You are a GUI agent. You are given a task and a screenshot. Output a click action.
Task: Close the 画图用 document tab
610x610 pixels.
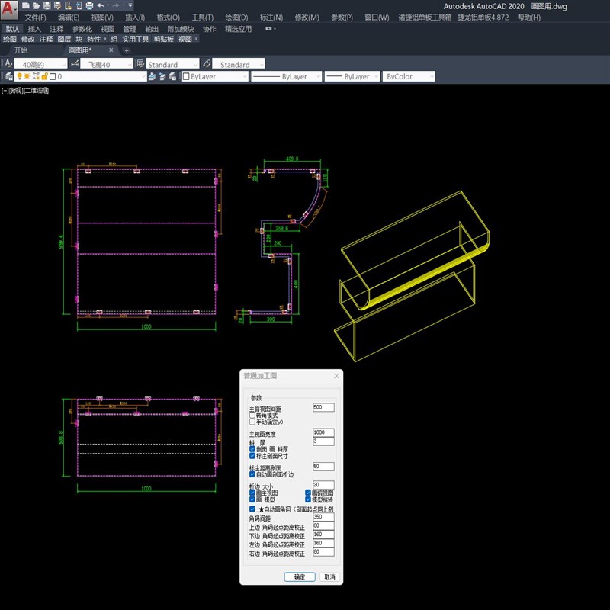click(x=111, y=50)
